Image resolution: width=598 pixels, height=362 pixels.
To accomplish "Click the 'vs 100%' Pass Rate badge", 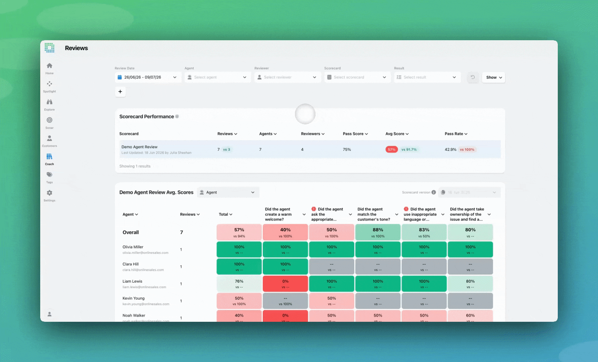I will pyautogui.click(x=467, y=149).
